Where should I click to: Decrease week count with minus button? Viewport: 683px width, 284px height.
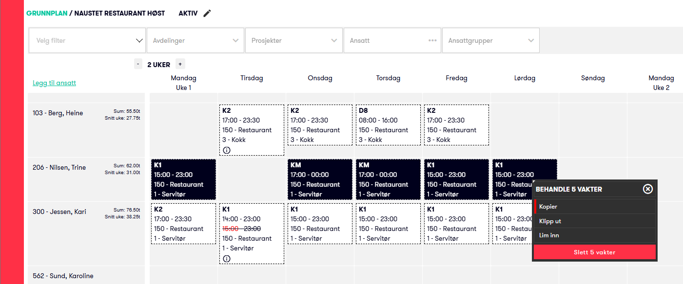tap(138, 64)
